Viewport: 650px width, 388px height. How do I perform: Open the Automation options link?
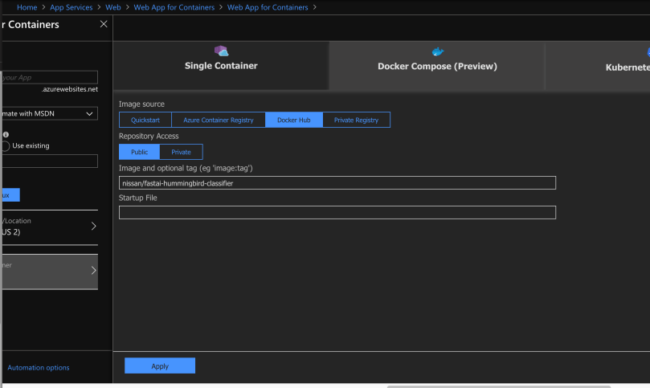tap(39, 368)
